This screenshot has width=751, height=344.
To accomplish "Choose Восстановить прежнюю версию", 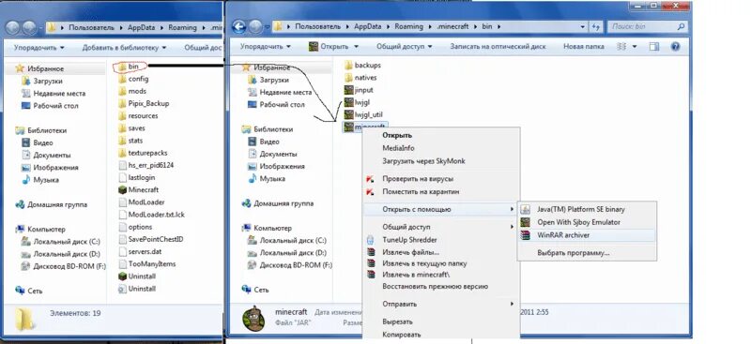I will point(435,287).
